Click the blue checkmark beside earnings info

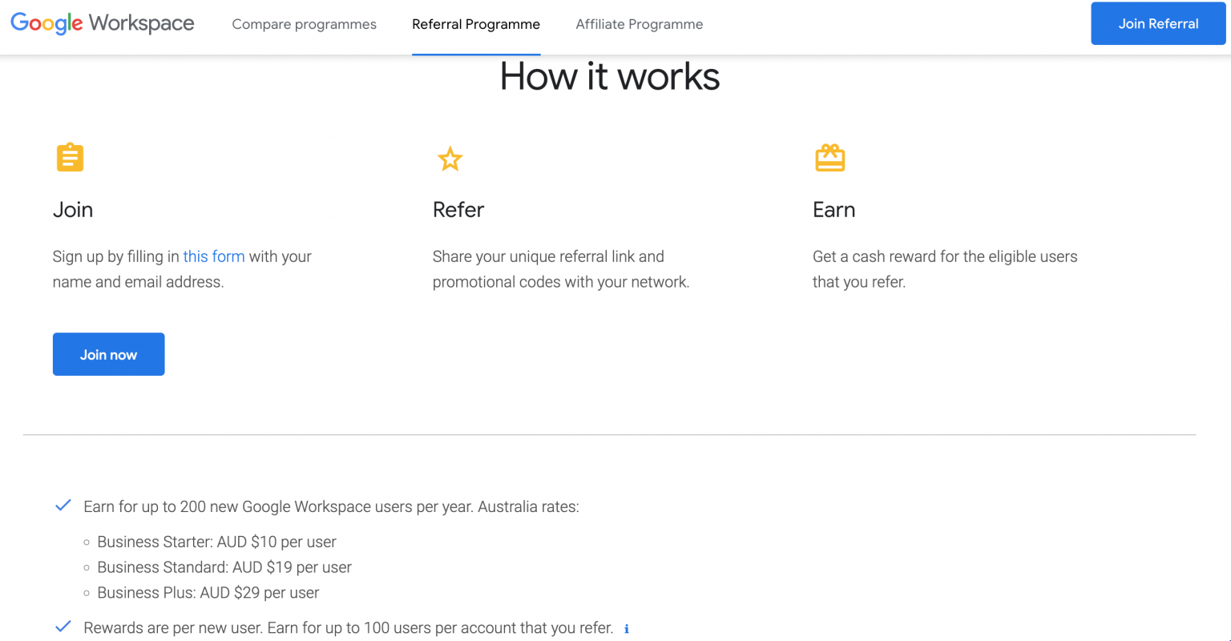click(x=63, y=505)
